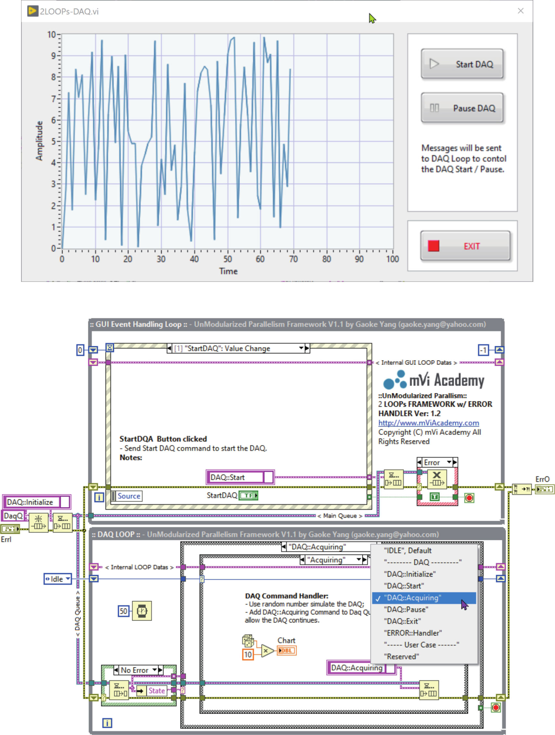This screenshot has width=555, height=735.
Task: Select the Release Queue node in Error case
Action: [436, 479]
